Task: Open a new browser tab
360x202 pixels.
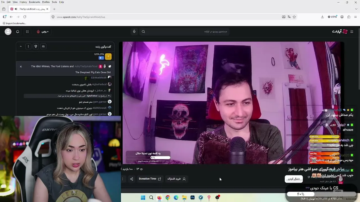Action: point(54,9)
